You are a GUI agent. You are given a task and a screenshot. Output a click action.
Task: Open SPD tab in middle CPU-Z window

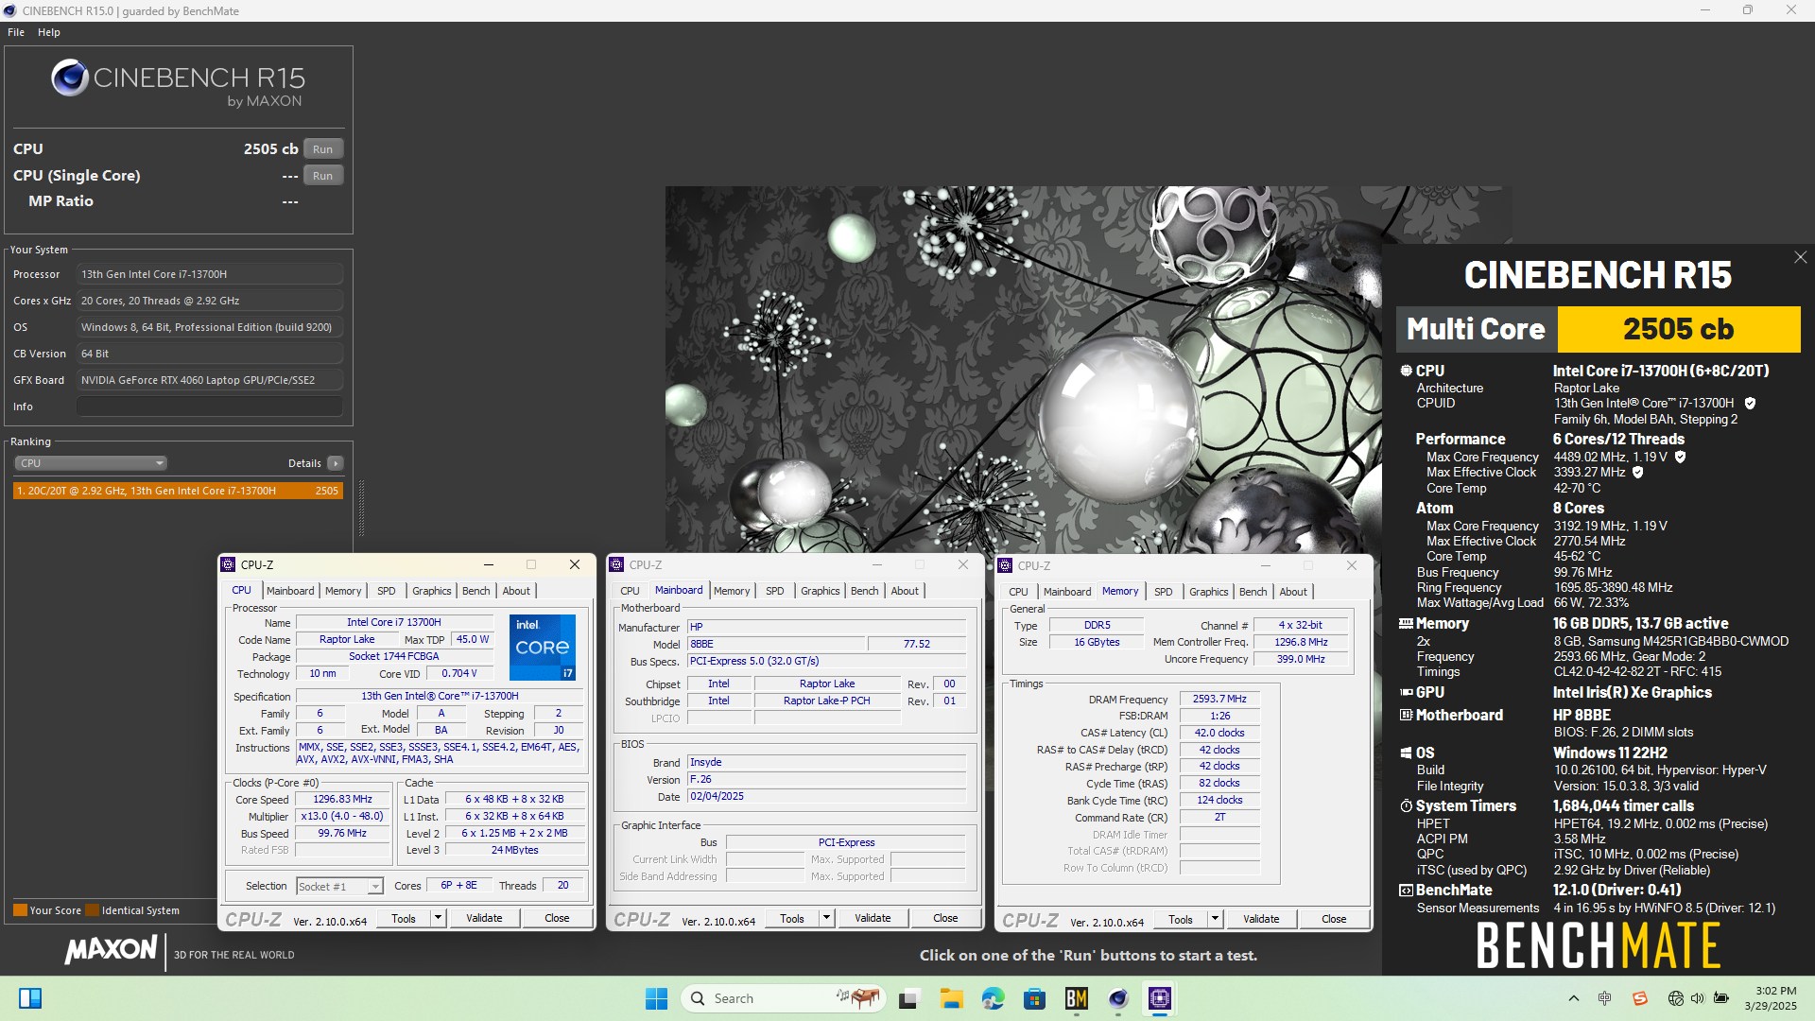pyautogui.click(x=775, y=591)
